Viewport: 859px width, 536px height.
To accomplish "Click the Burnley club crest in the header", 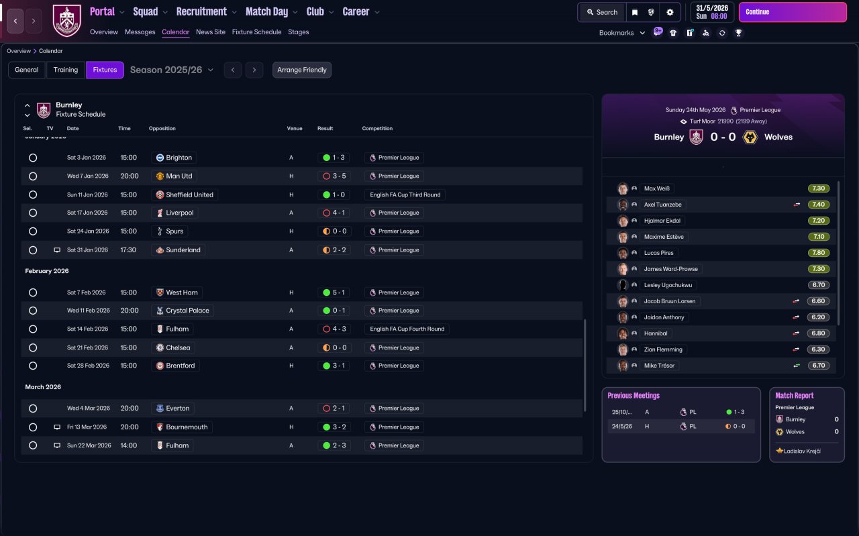I will [66, 21].
